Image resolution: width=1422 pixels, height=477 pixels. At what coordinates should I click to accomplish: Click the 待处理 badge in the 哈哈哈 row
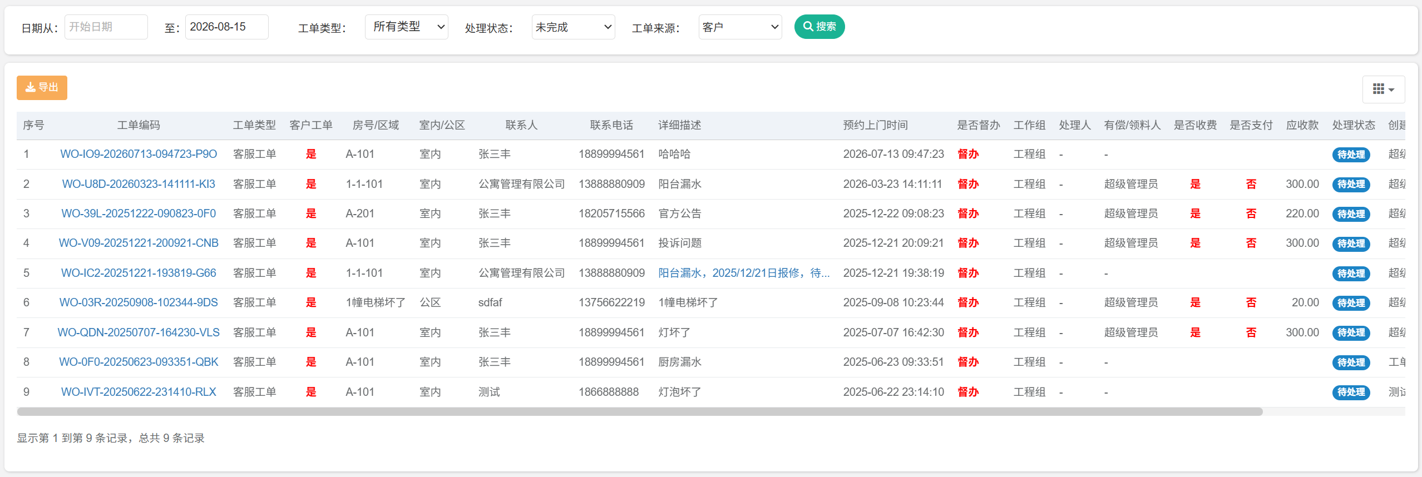1351,155
